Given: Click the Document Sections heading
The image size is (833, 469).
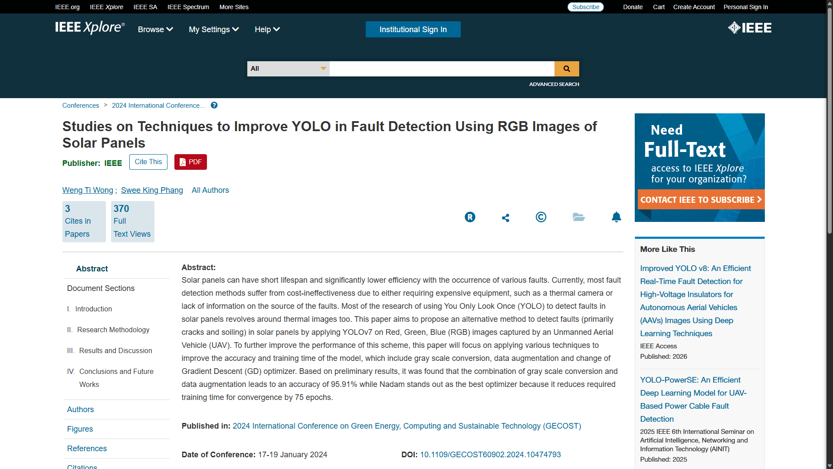Looking at the screenshot, I should coord(101,288).
